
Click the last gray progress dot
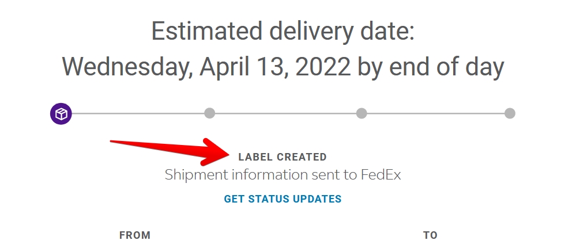[510, 113]
